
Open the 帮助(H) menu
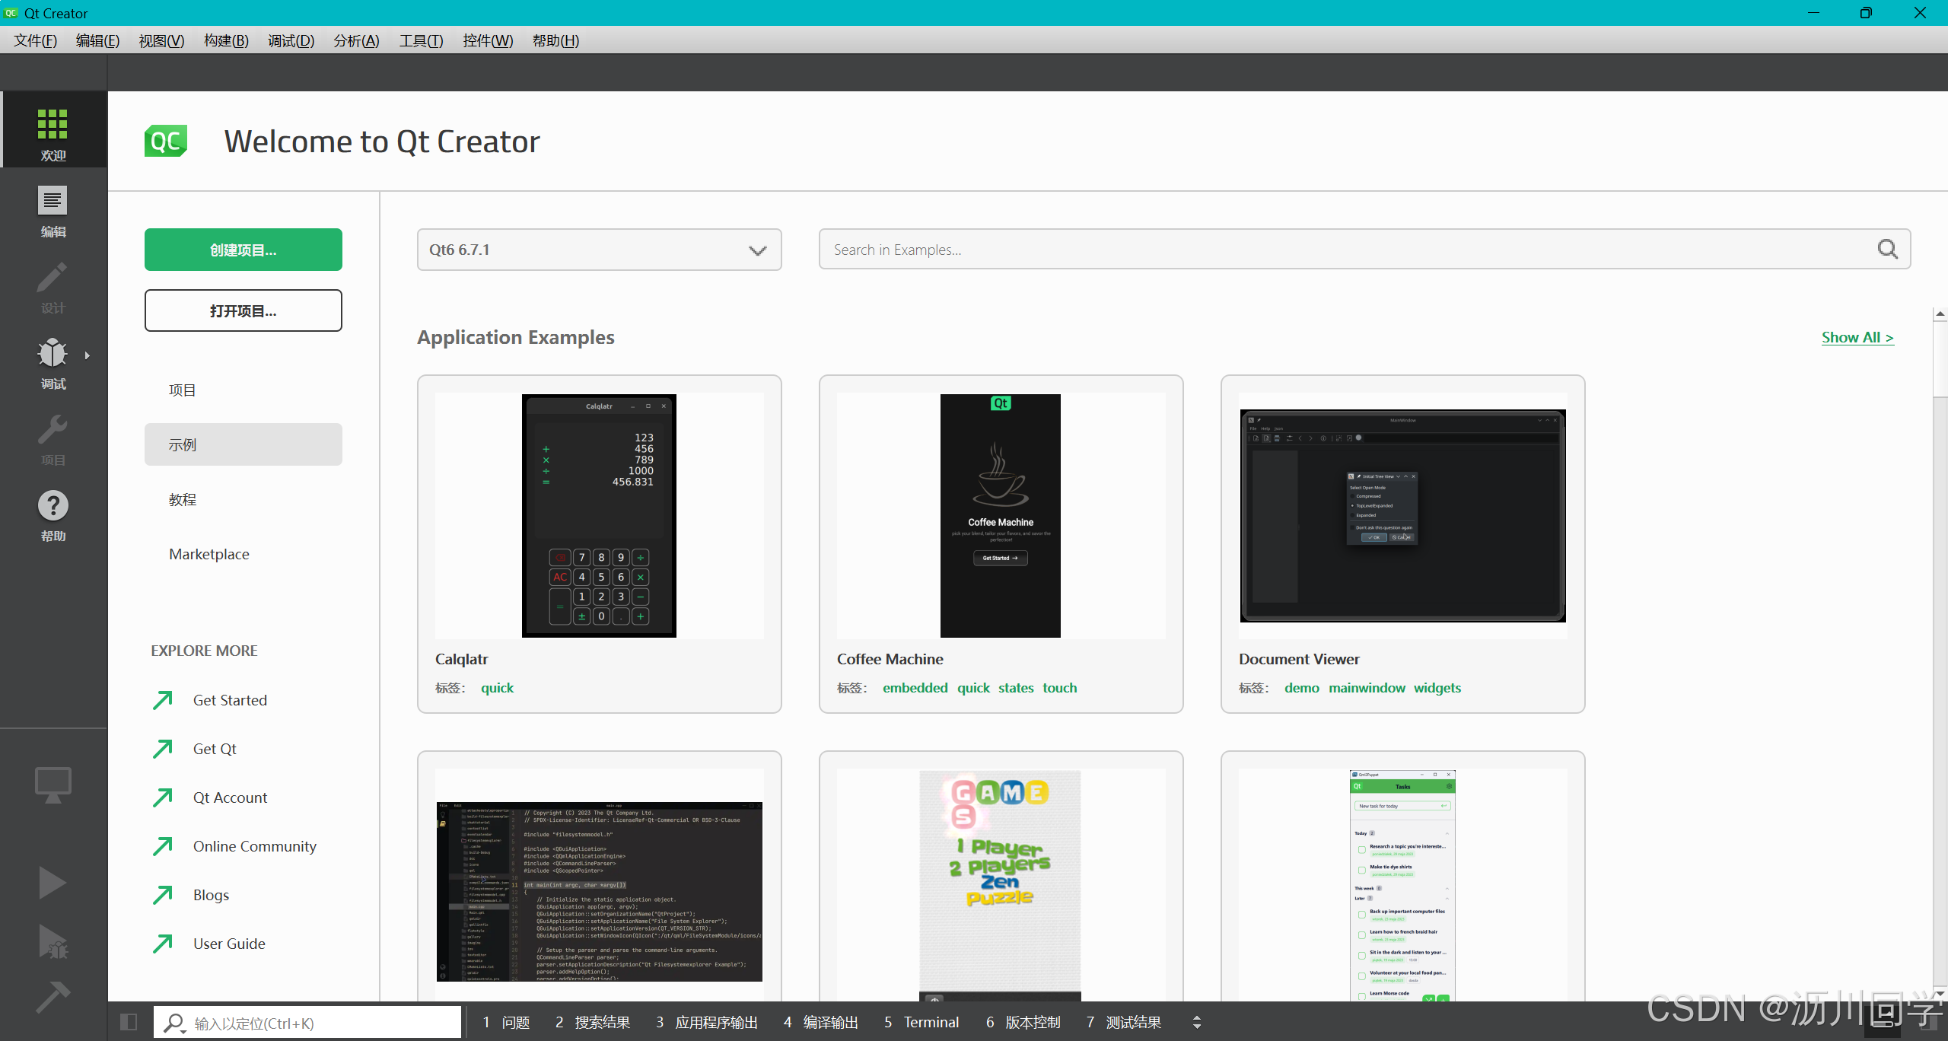coord(555,40)
